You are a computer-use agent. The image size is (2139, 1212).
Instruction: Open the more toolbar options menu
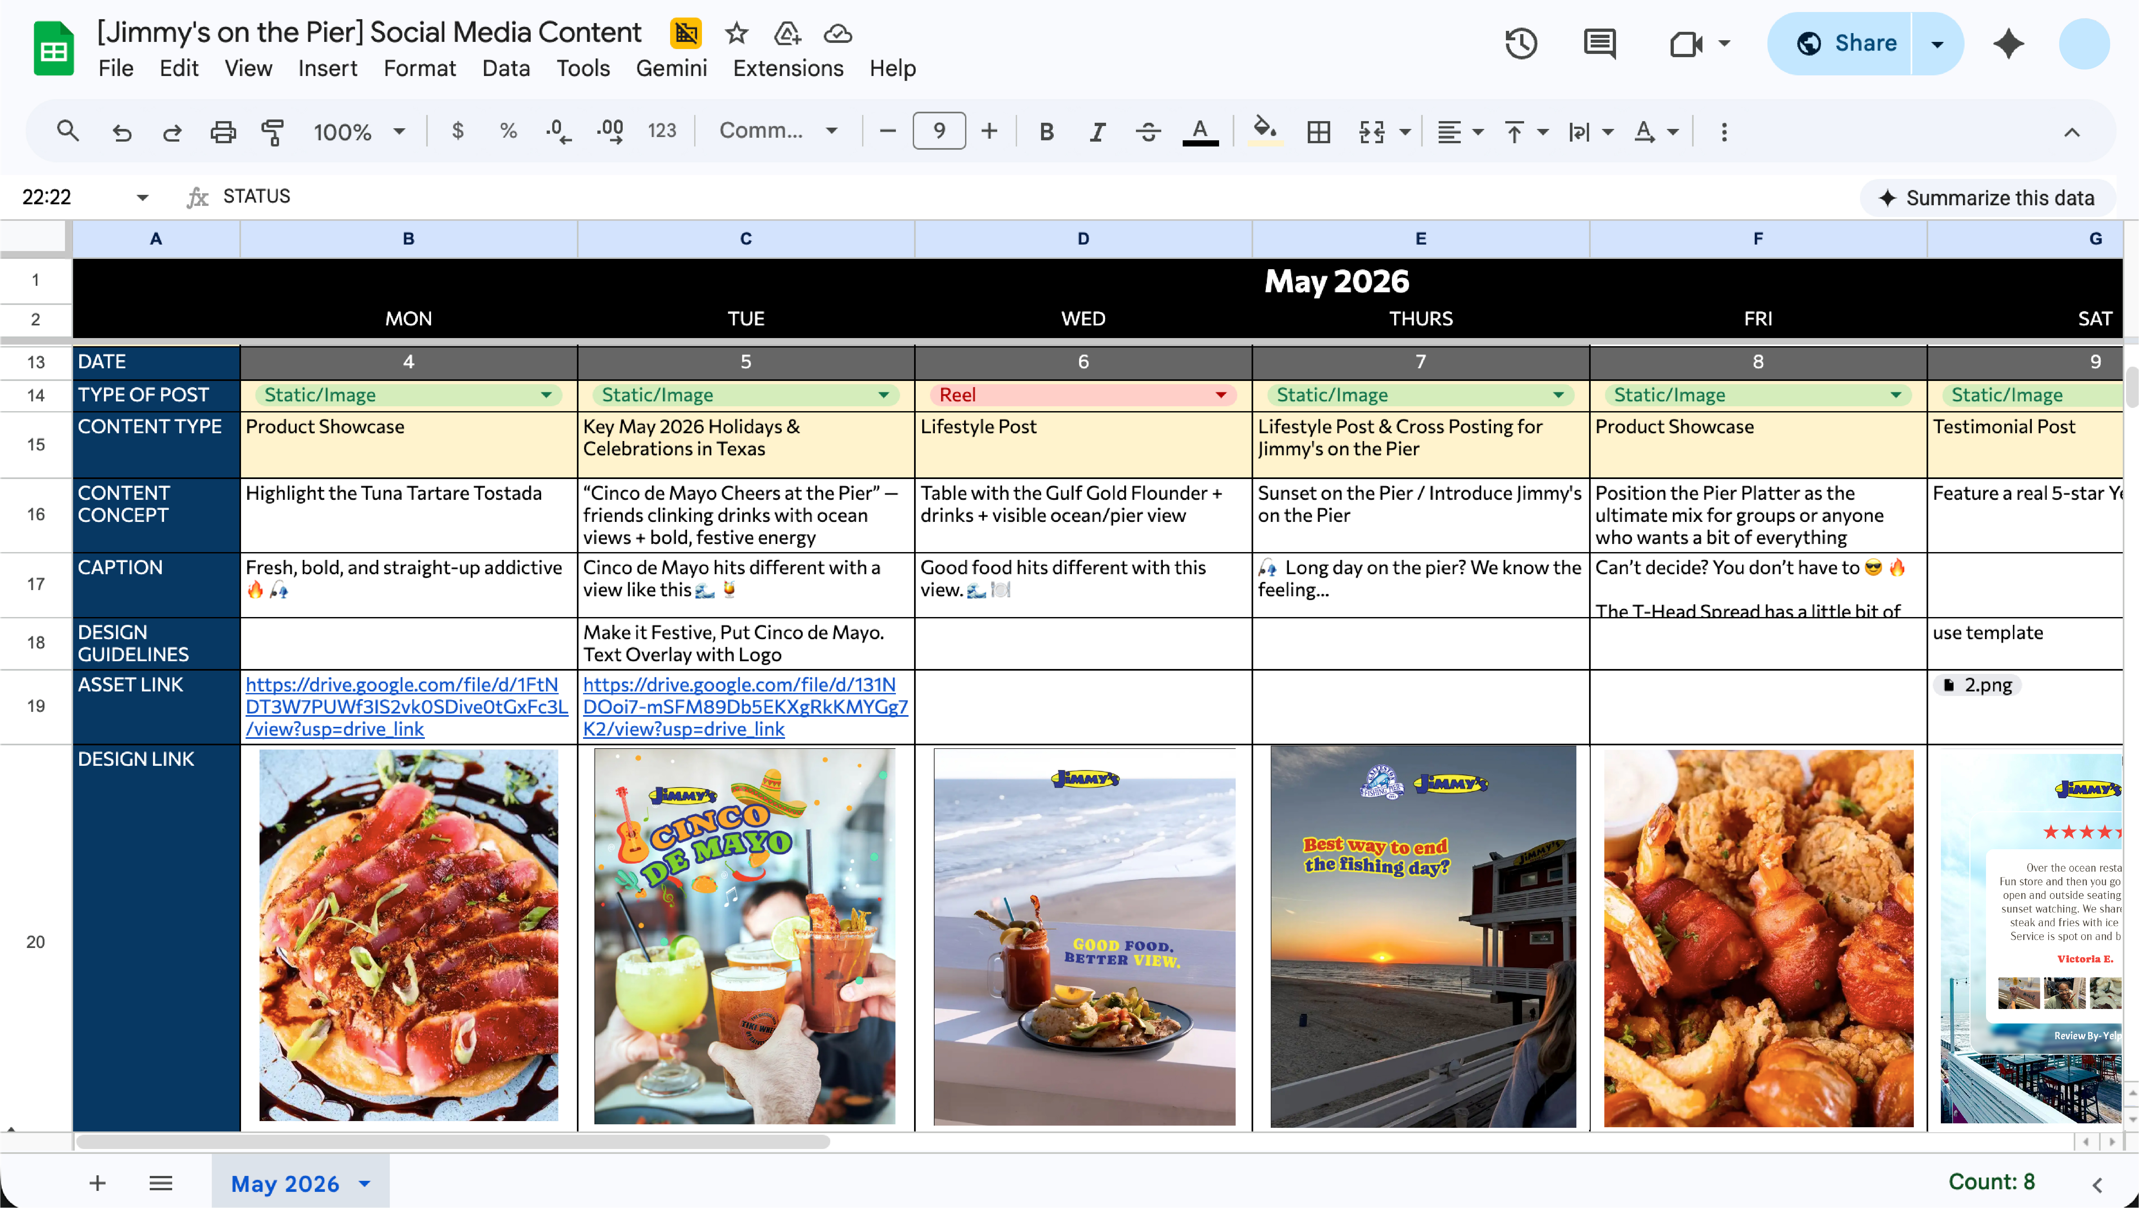[x=1724, y=132]
